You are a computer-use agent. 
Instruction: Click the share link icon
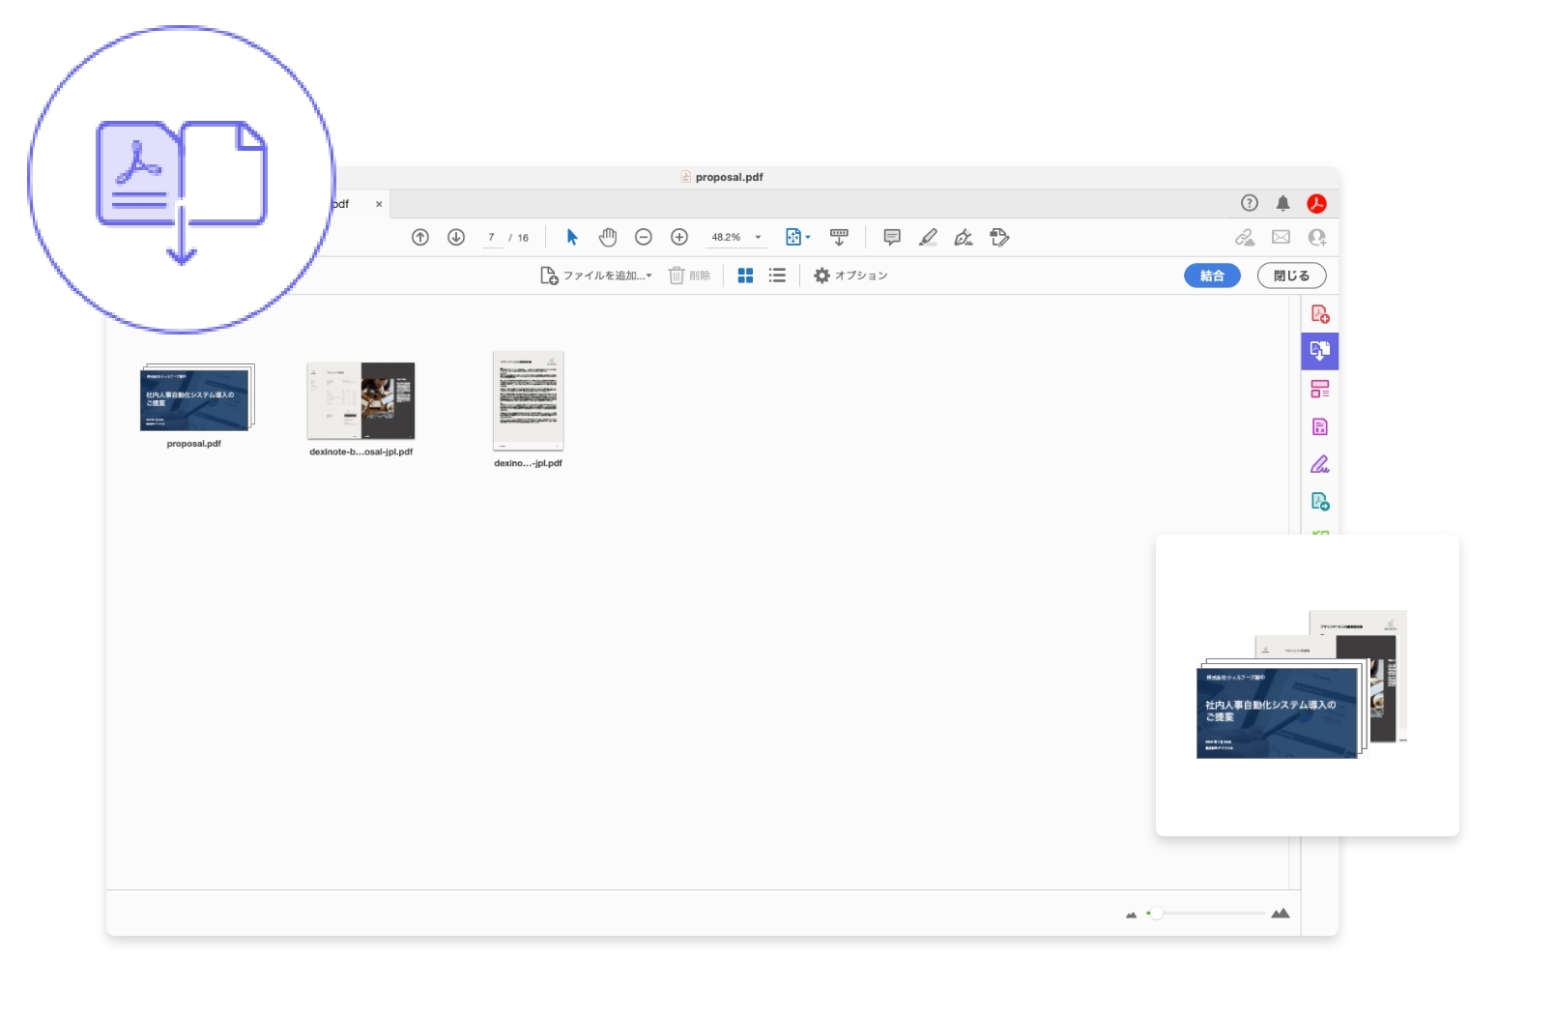(x=1245, y=238)
